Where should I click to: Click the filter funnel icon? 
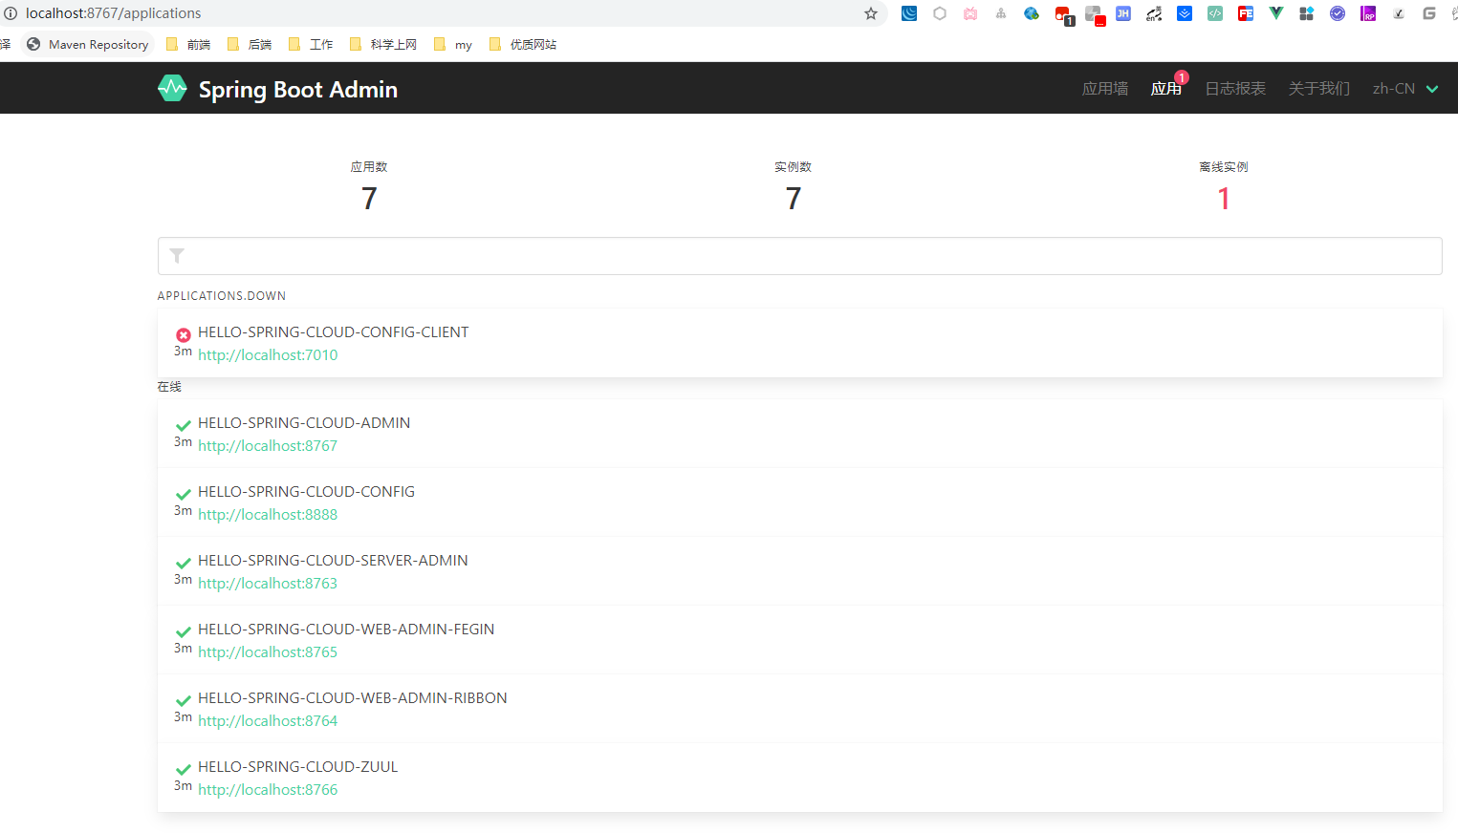[177, 256]
